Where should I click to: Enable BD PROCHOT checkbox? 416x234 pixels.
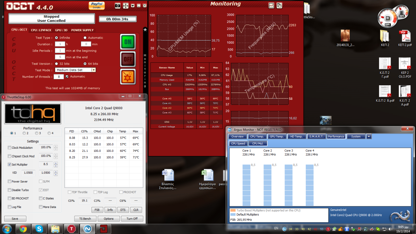coord(9,198)
